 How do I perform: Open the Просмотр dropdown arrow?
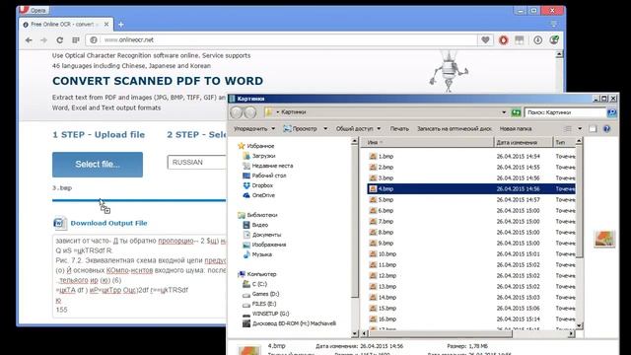pos(325,129)
